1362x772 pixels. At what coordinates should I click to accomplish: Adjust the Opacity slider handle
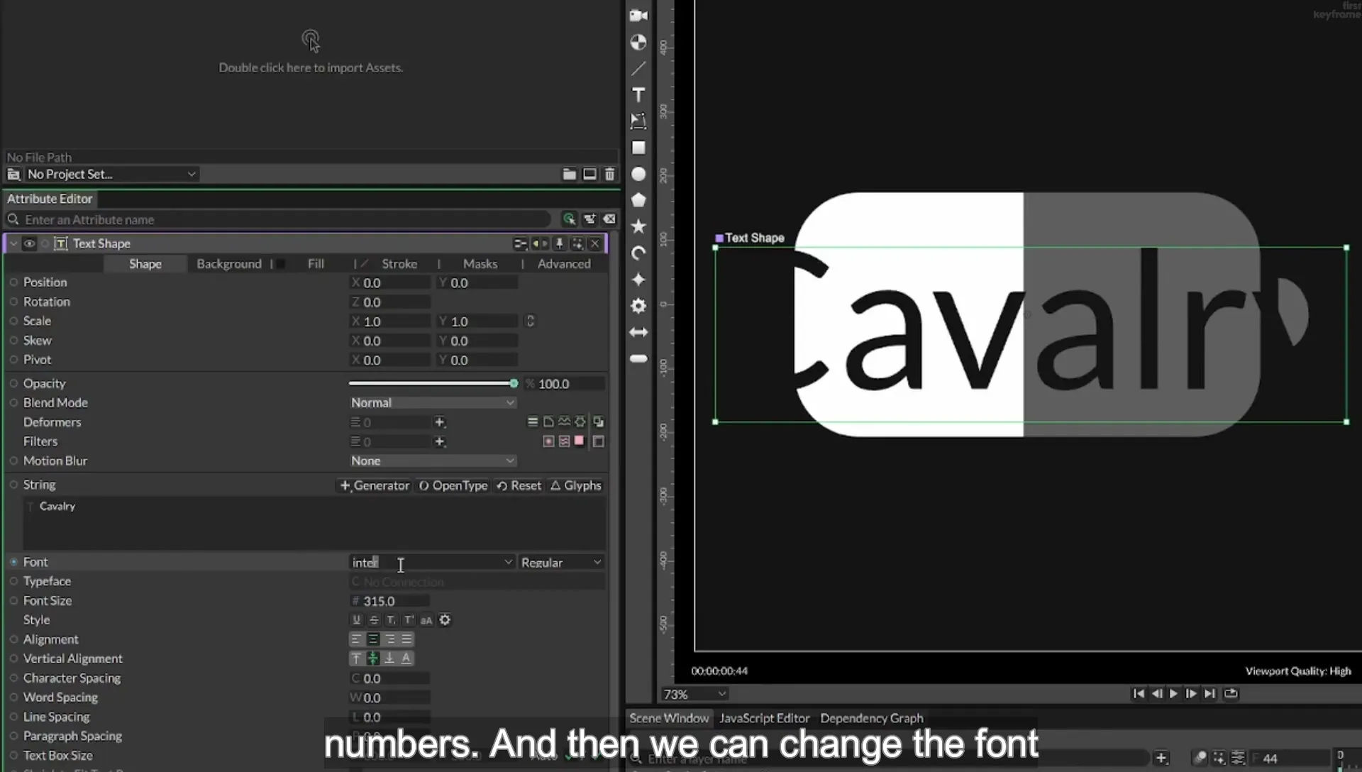point(514,383)
